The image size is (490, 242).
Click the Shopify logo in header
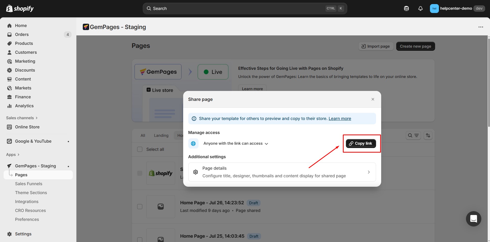pyautogui.click(x=20, y=9)
